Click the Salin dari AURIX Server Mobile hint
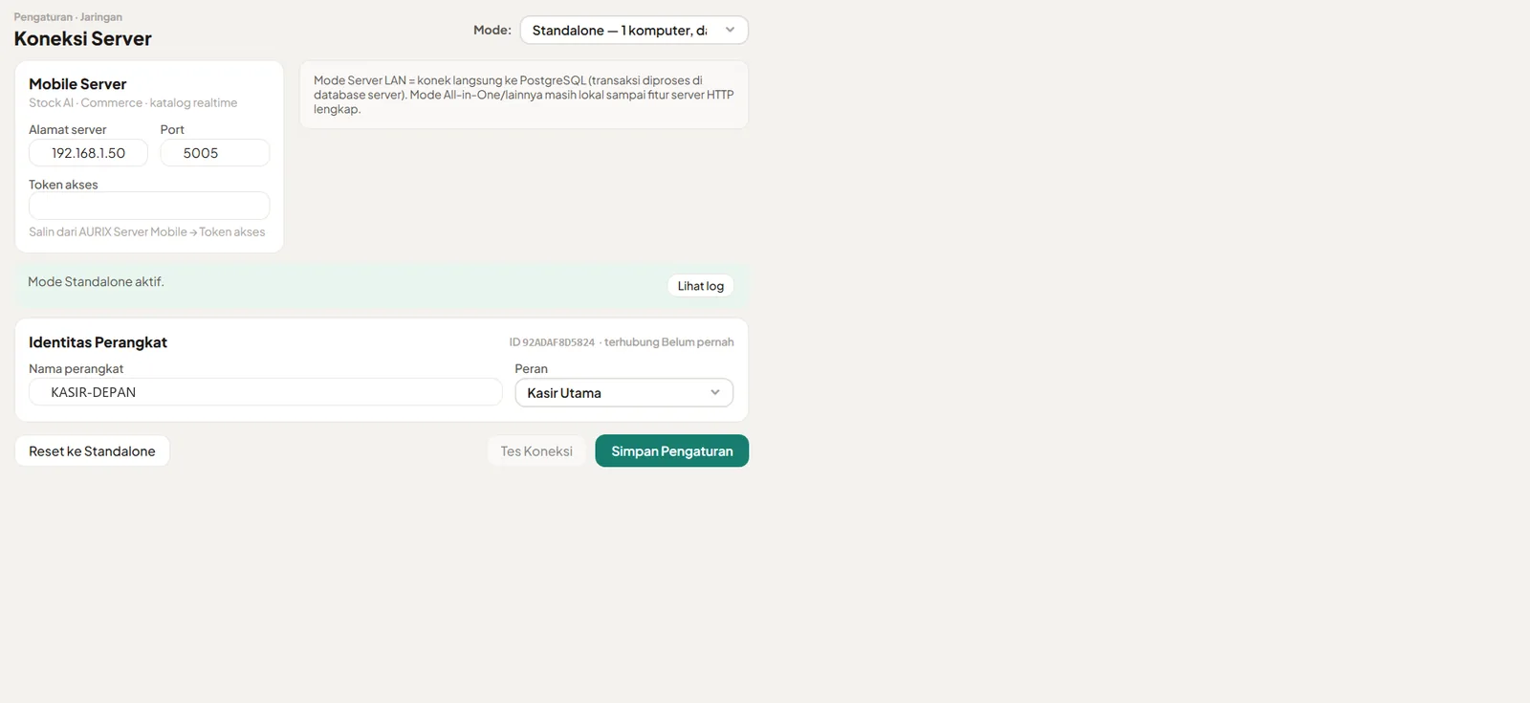Viewport: 1530px width, 703px height. click(146, 232)
